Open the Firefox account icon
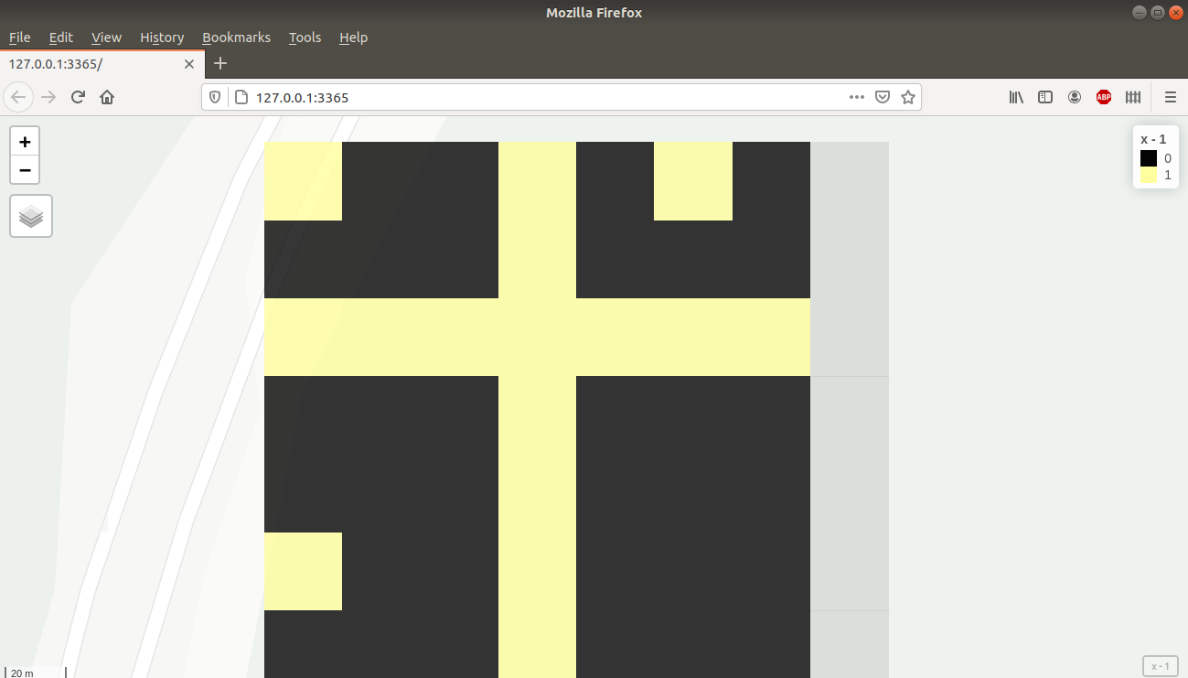1188x678 pixels. 1075,96
